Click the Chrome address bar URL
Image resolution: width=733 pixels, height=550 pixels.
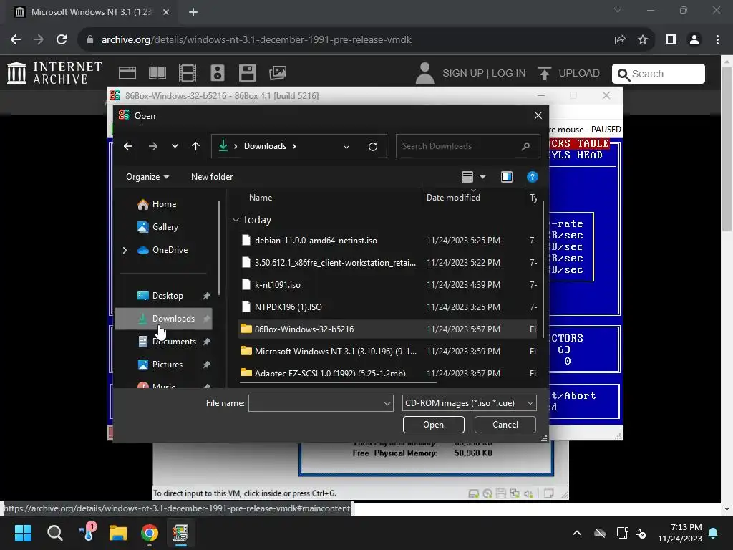[x=256, y=40]
